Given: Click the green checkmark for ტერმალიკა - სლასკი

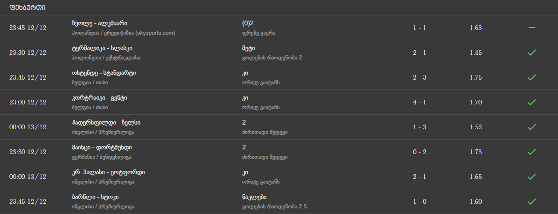Looking at the screenshot, I should (531, 52).
